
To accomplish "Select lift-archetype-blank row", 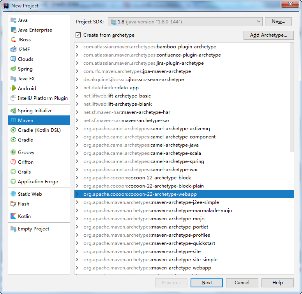I will tap(184, 104).
